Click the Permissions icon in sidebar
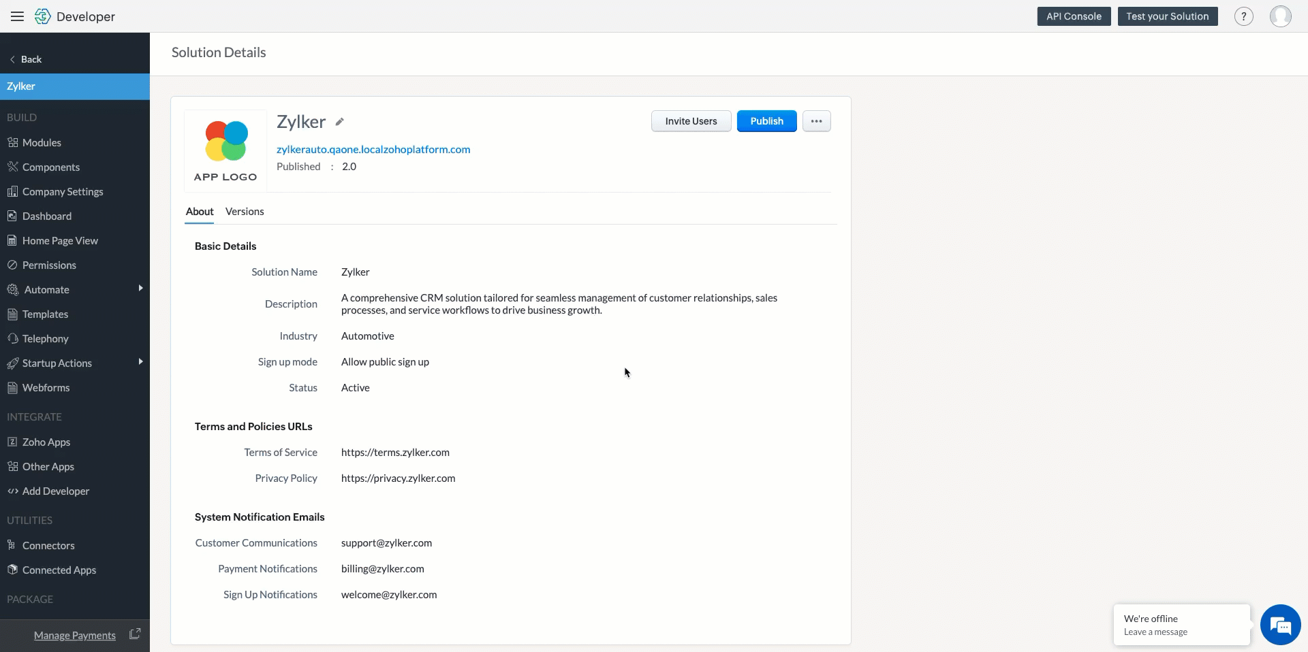 point(12,265)
